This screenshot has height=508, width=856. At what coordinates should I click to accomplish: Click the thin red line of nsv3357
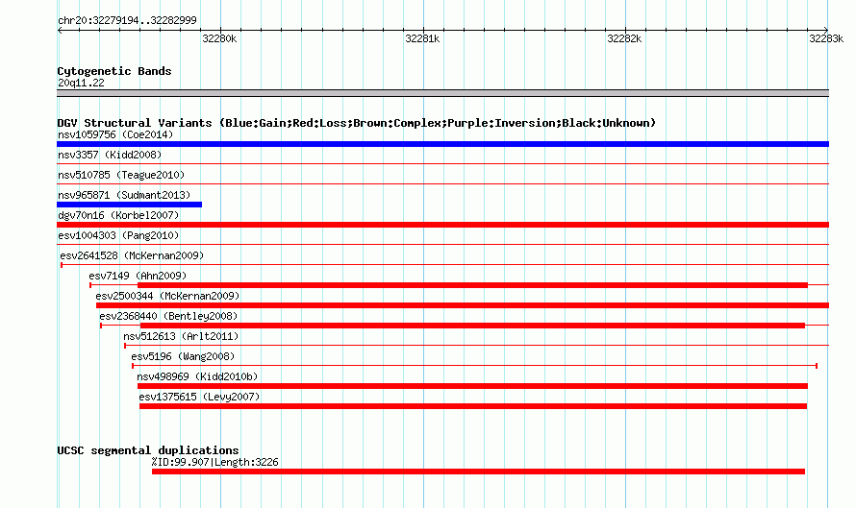(x=442, y=163)
